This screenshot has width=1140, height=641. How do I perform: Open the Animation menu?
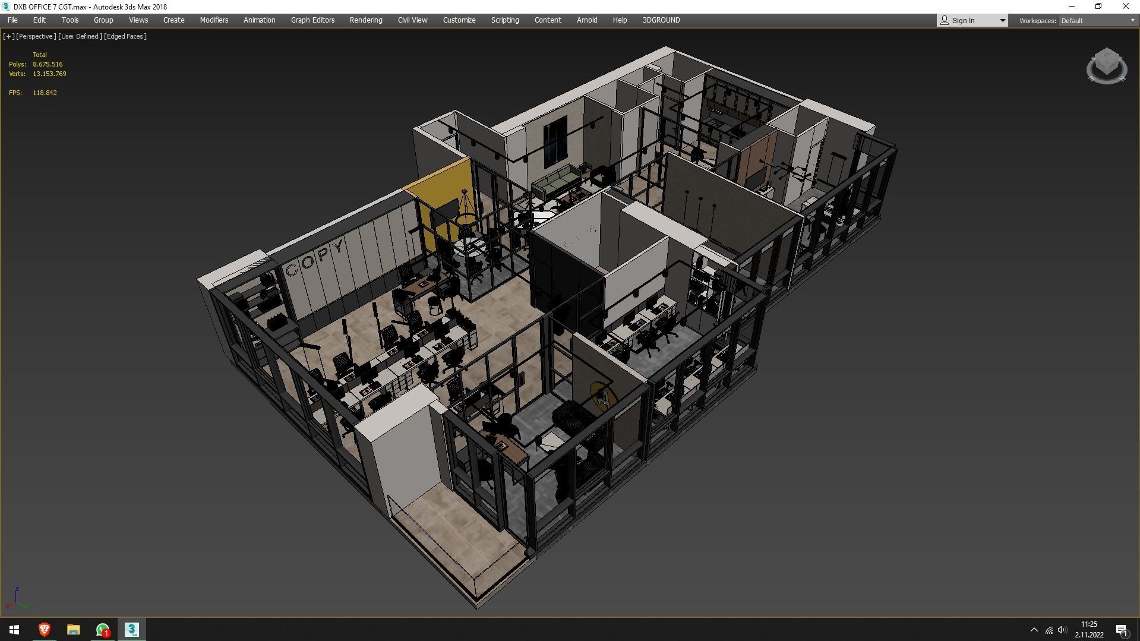pyautogui.click(x=260, y=20)
